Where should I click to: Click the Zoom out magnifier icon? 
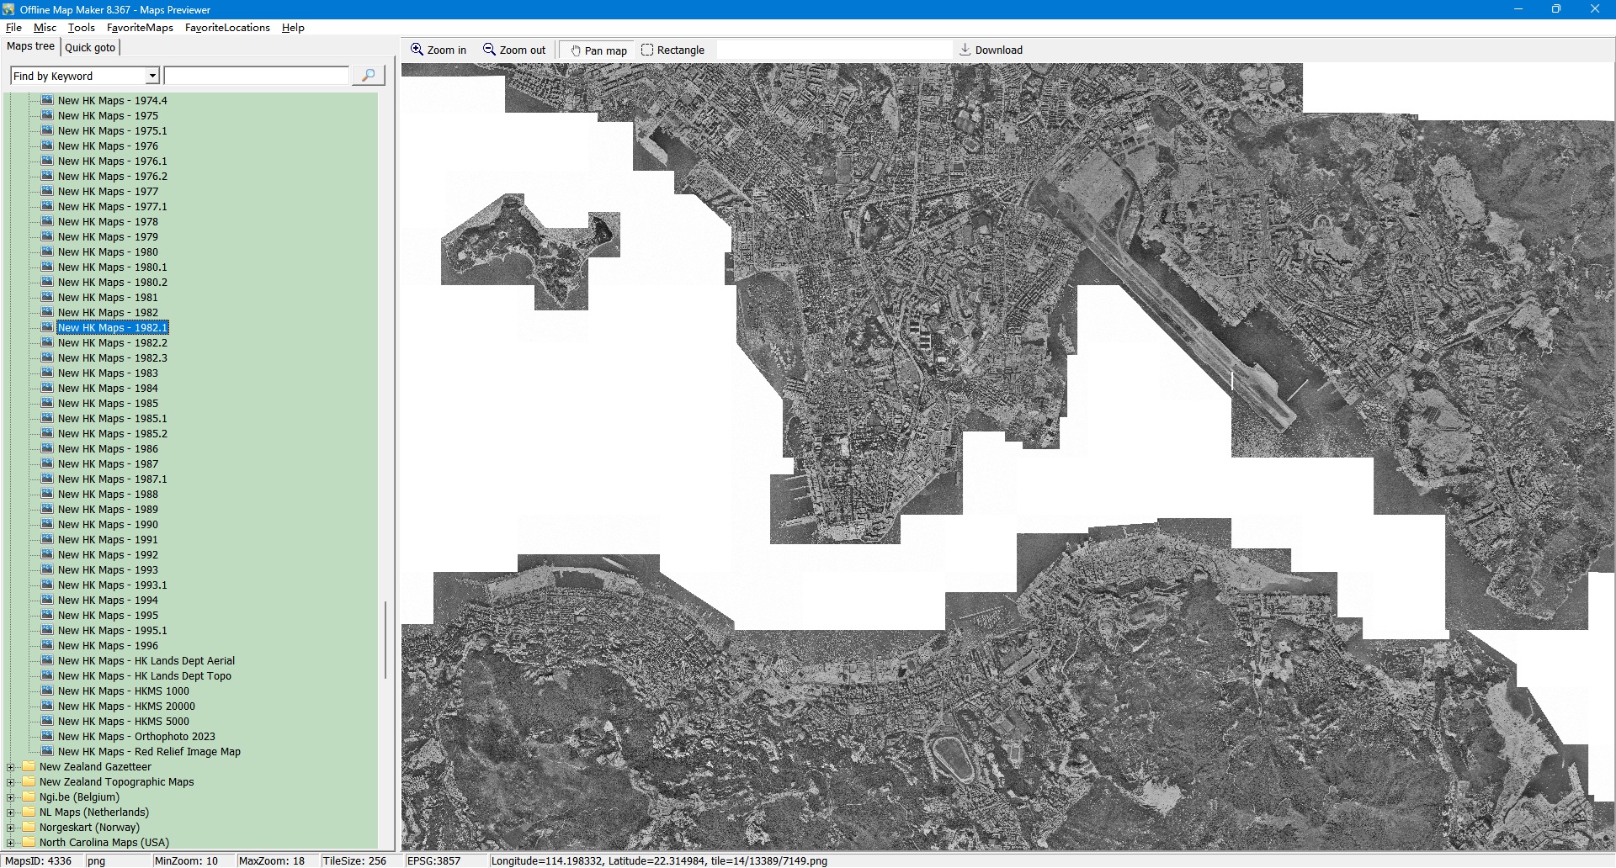click(x=489, y=50)
